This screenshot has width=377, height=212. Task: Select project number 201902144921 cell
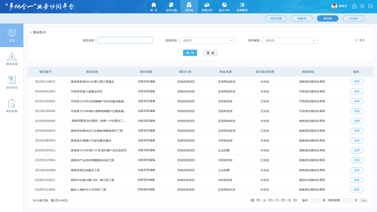pyautogui.click(x=45, y=180)
